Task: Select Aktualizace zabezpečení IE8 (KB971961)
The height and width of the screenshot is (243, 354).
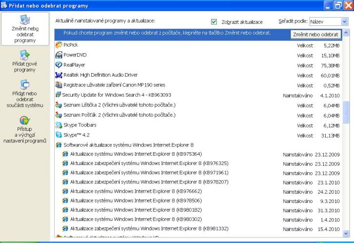Action: (x=198, y=173)
